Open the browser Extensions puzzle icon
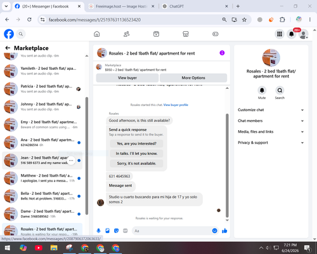Screen dimensions: 317x254 click(282, 20)
